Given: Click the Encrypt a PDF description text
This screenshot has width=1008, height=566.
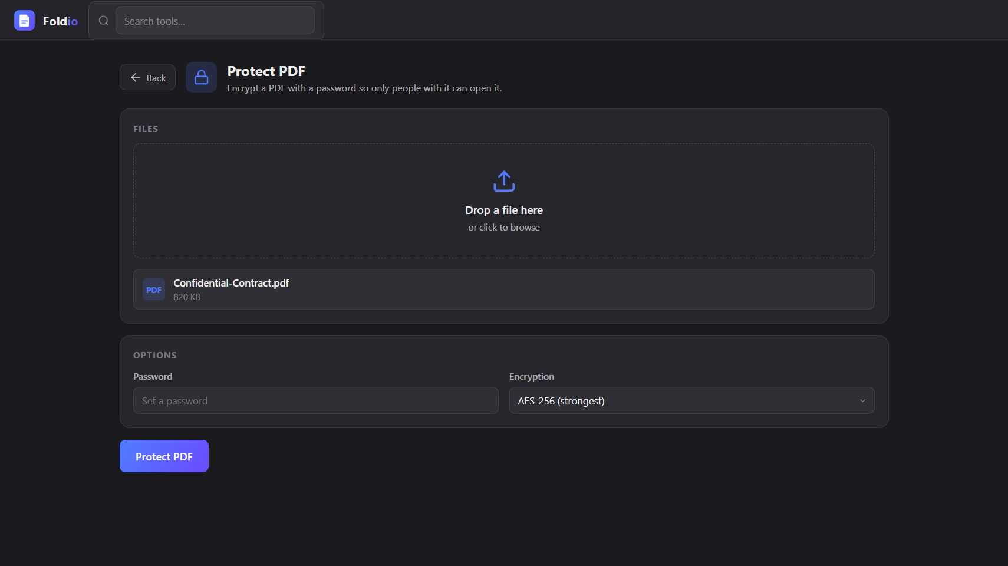Looking at the screenshot, I should click(364, 88).
